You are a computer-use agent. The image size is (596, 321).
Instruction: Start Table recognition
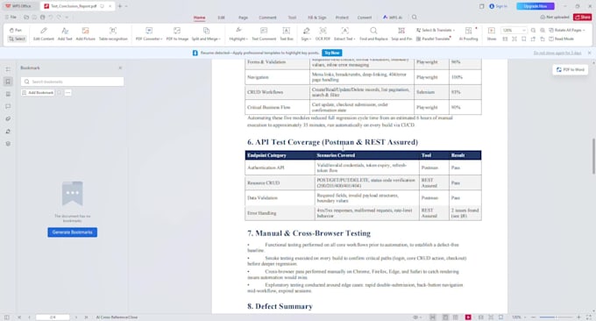(113, 34)
